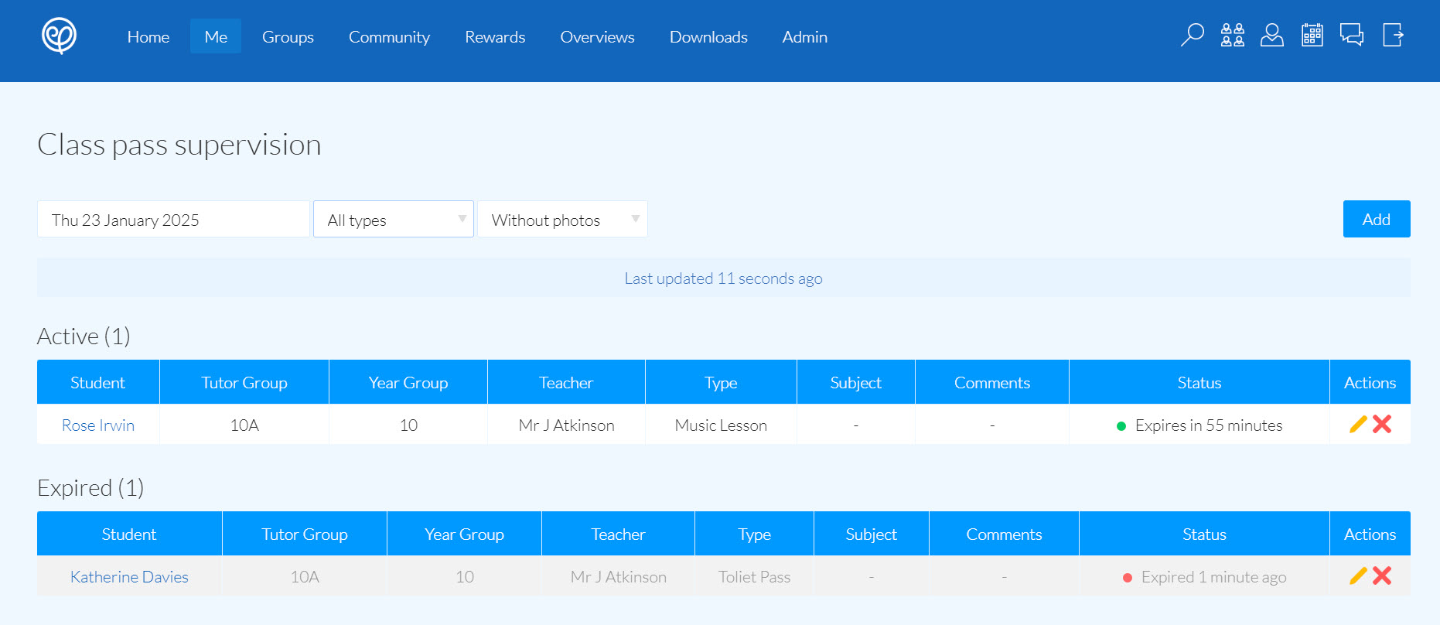Viewport: 1440px width, 625px height.
Task: Select the Me menu item
Action: coord(216,36)
